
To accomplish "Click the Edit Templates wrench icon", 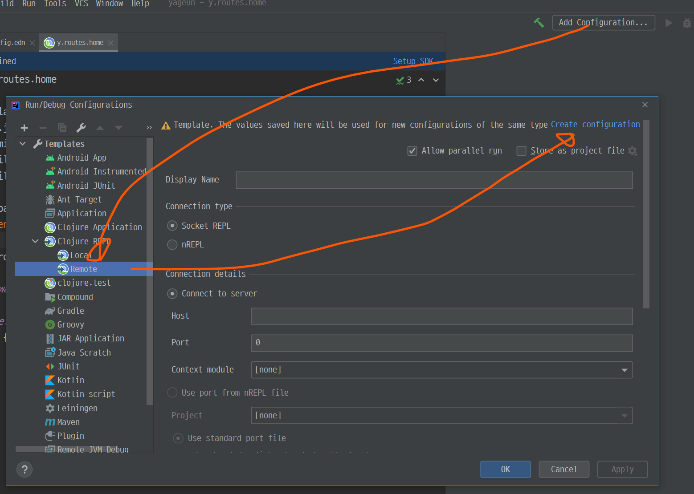I will [81, 128].
